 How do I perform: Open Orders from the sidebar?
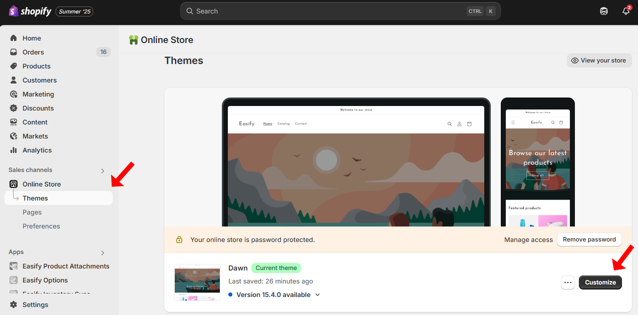click(33, 52)
